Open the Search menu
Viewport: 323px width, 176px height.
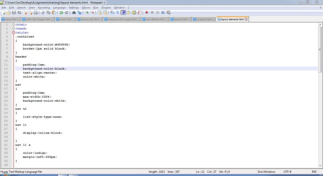click(21, 7)
